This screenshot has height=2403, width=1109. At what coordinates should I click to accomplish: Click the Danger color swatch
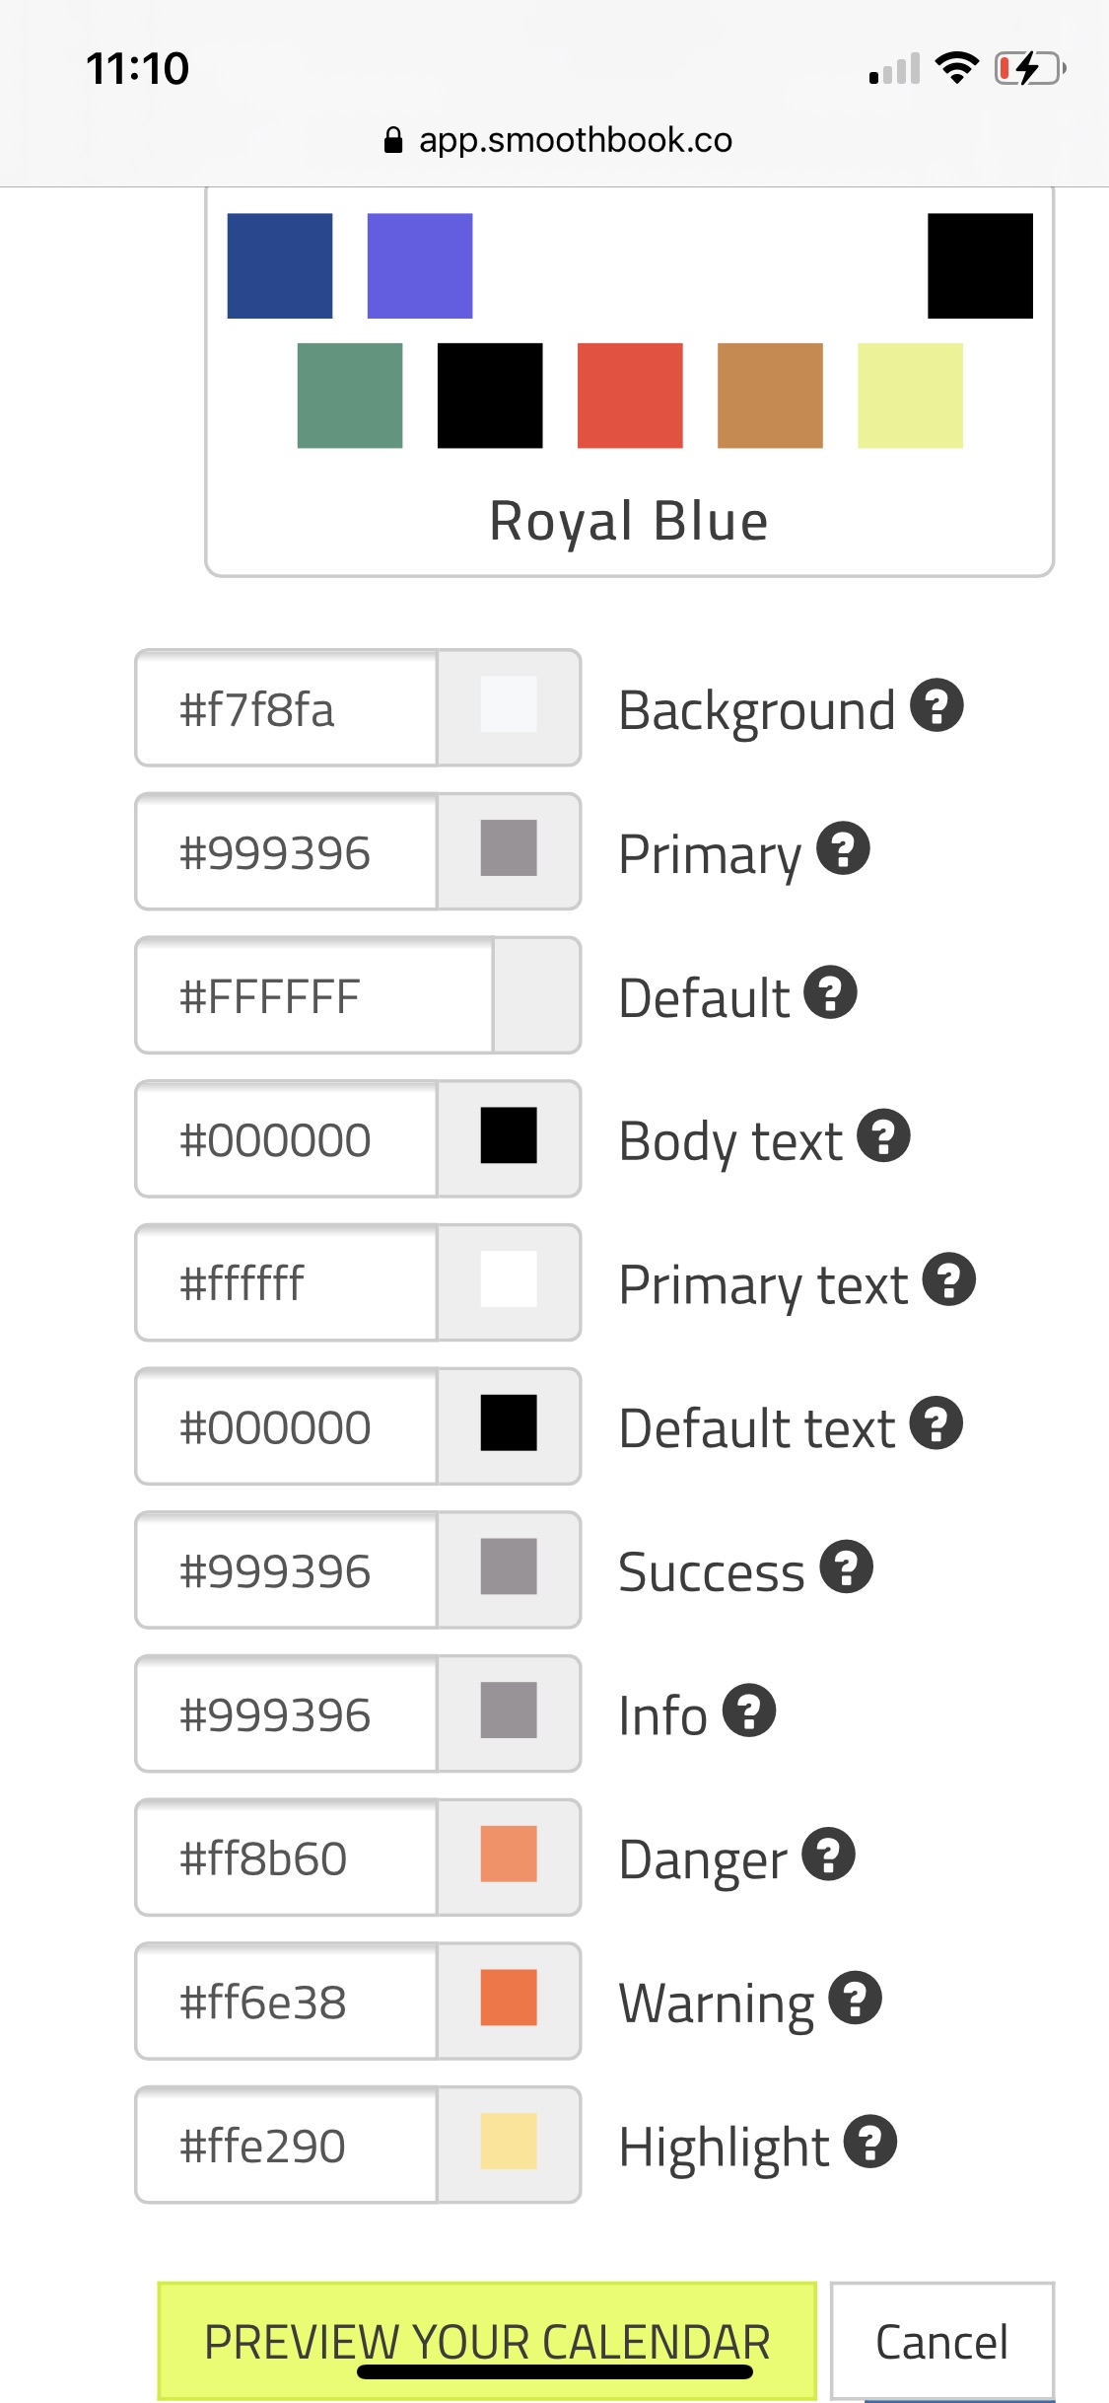pyautogui.click(x=509, y=1855)
